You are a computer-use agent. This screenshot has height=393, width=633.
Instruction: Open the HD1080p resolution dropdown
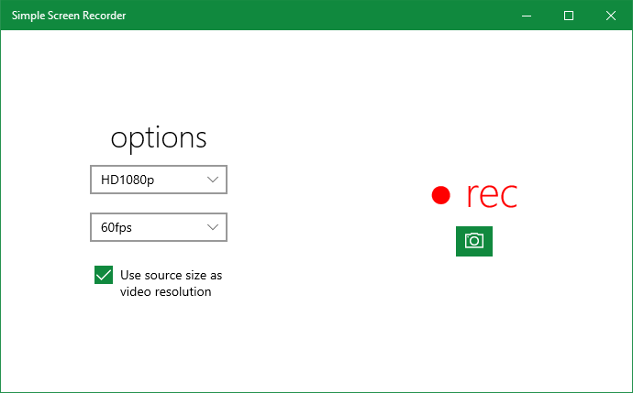[159, 180]
